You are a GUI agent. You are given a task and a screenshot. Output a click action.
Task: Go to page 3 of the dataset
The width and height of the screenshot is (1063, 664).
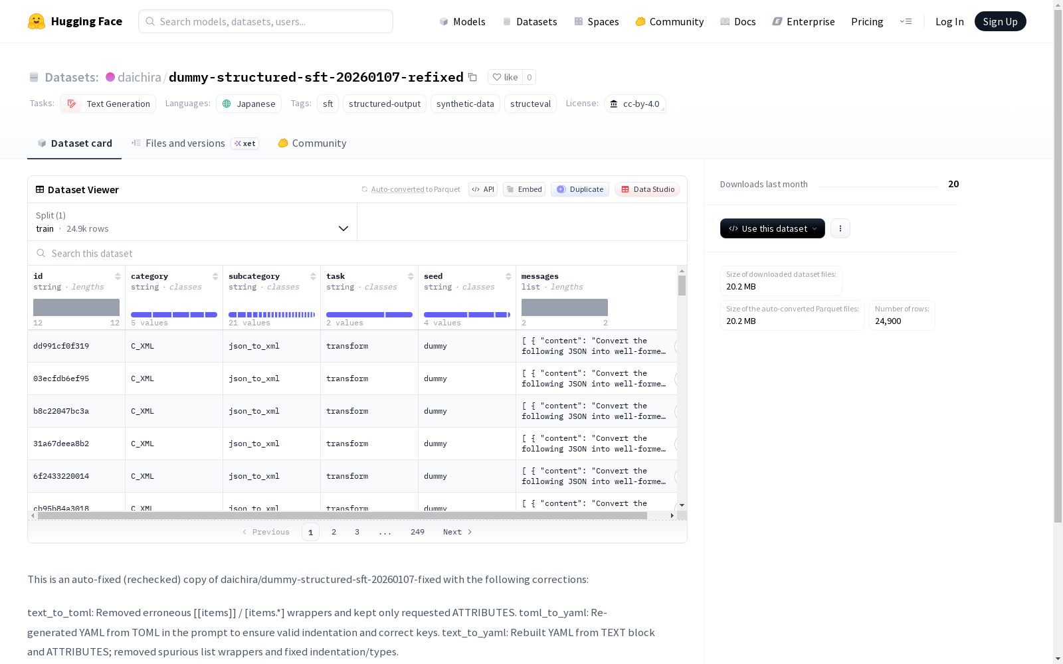tap(357, 532)
